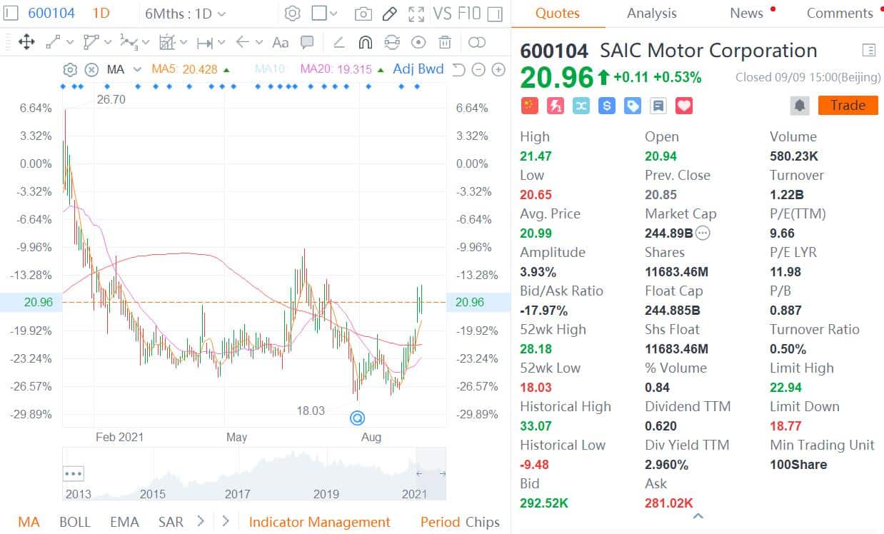Switch to the Analysis tab
Viewport: 884px width, 534px height.
pos(651,13)
